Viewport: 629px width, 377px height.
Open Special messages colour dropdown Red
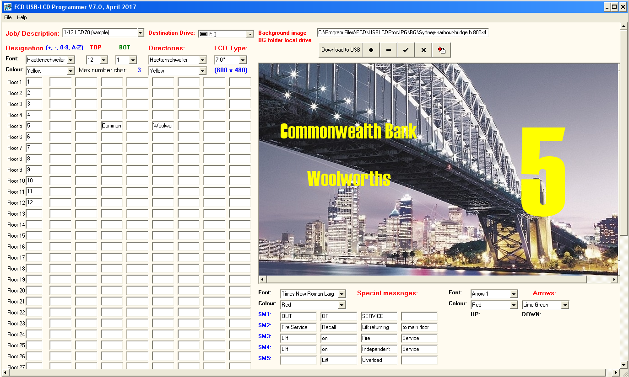tap(342, 305)
